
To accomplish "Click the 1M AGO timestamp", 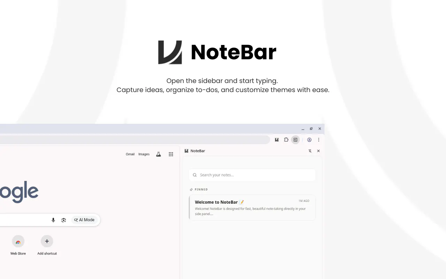I will click(x=304, y=201).
